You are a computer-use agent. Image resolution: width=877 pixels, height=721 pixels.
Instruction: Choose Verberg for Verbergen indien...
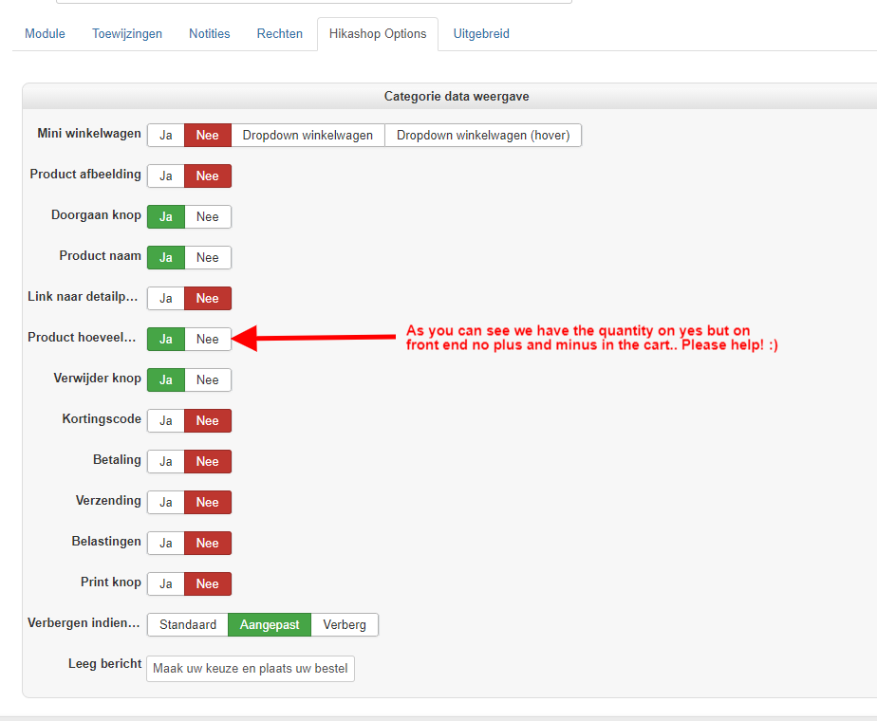pyautogui.click(x=345, y=625)
